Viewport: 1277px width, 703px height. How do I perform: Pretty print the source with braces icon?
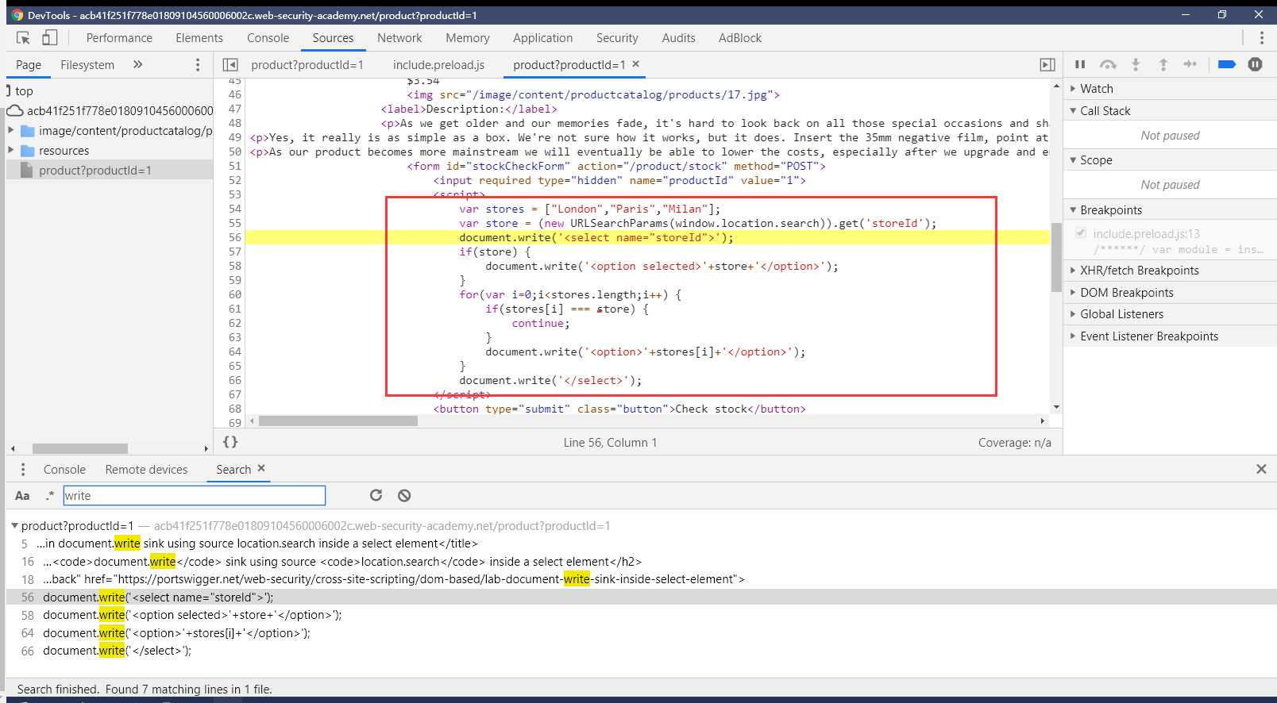pos(230,442)
